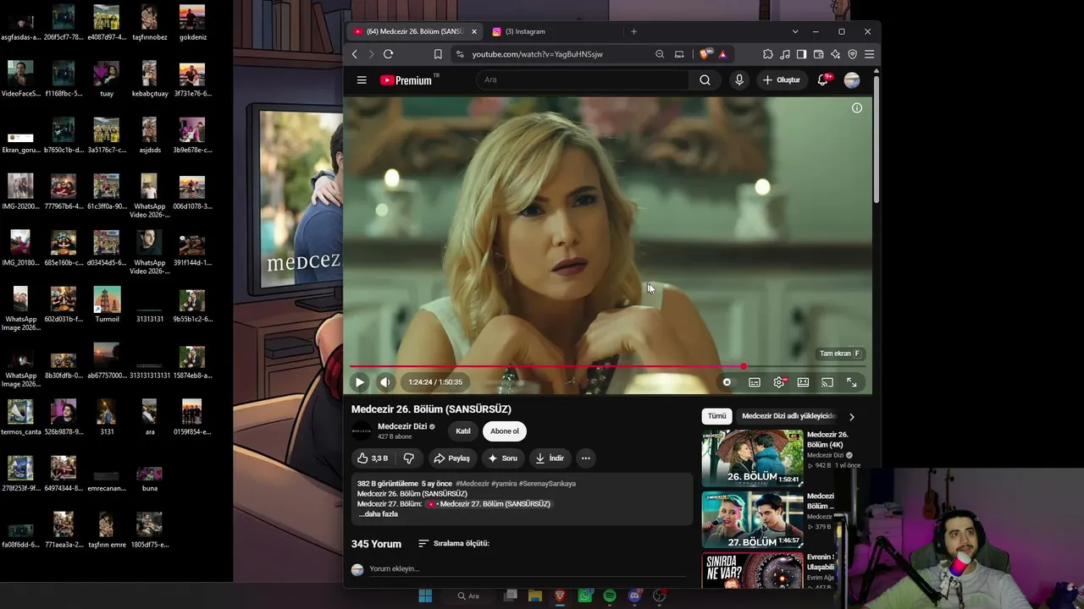Image resolution: width=1084 pixels, height=609 pixels.
Task: Click the Katıl join button
Action: point(463,431)
